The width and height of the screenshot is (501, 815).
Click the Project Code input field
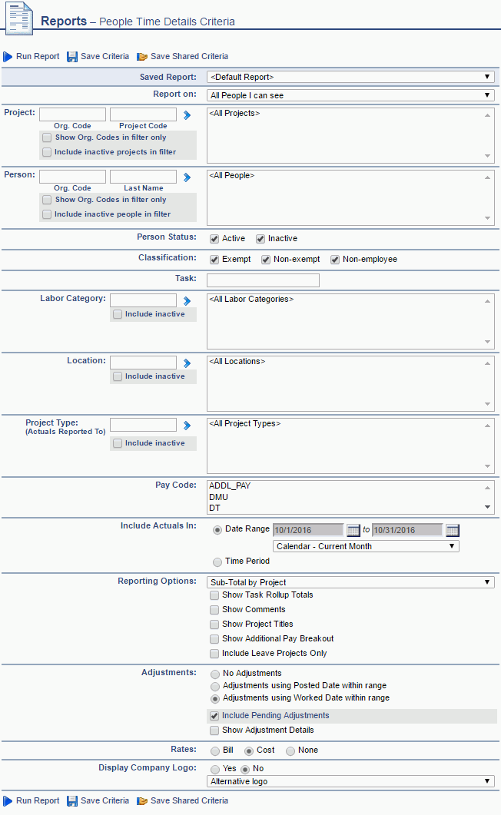pyautogui.click(x=144, y=114)
